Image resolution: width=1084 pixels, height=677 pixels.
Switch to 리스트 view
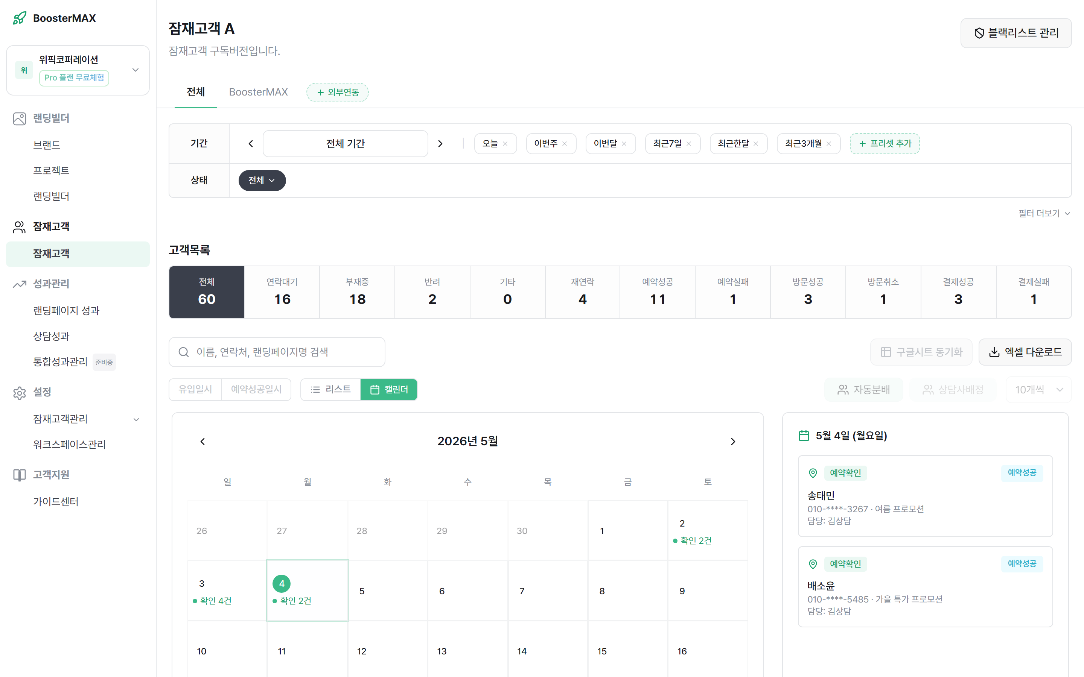(x=330, y=390)
